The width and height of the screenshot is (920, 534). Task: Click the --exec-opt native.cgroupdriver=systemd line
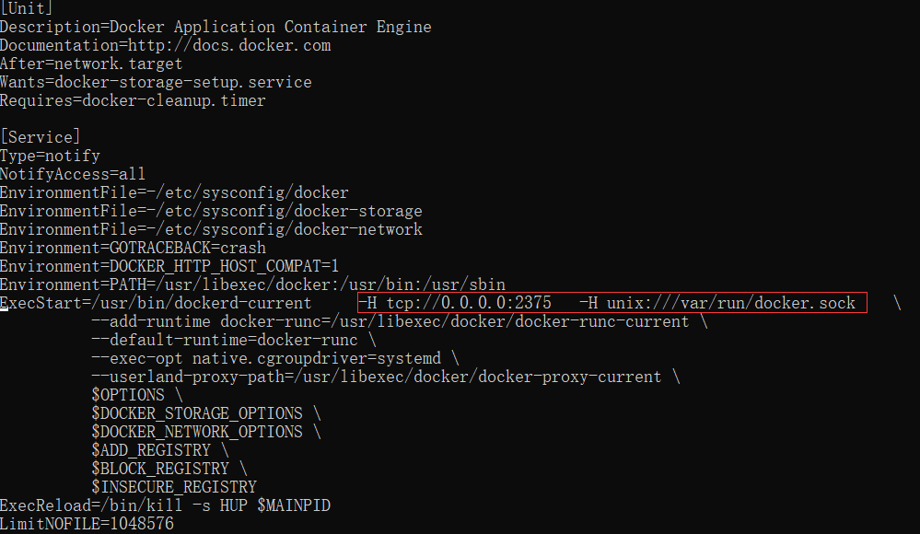[274, 358]
